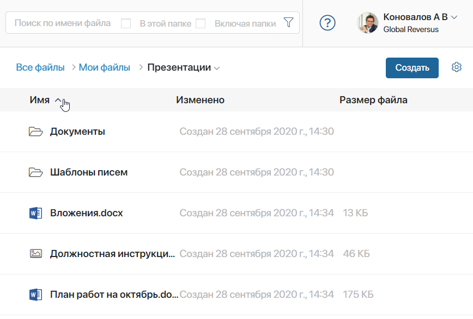
Task: Click the Word icon of План работ
Action: coord(35,295)
